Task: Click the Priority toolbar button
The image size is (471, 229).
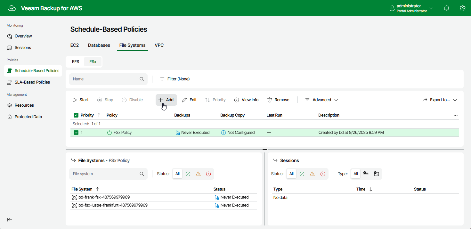Action: (215, 100)
